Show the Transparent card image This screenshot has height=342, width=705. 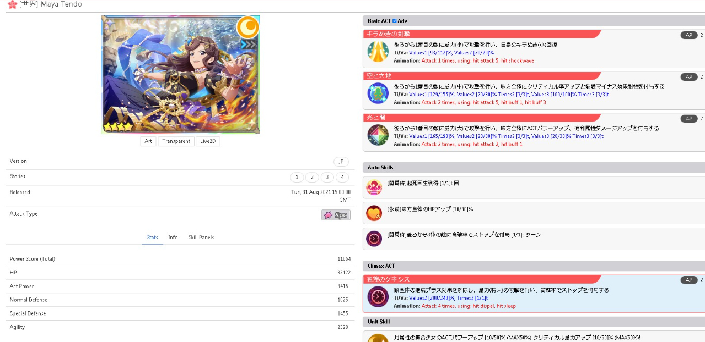pos(176,141)
